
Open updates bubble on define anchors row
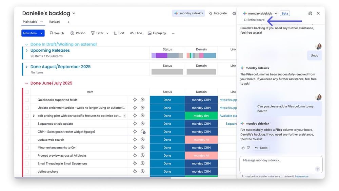tap(142, 171)
